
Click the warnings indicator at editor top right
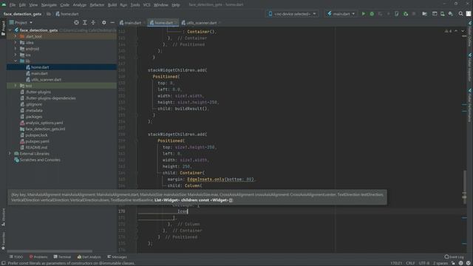(x=448, y=31)
